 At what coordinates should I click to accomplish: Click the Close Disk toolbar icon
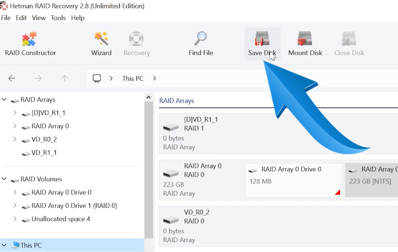pos(349,38)
